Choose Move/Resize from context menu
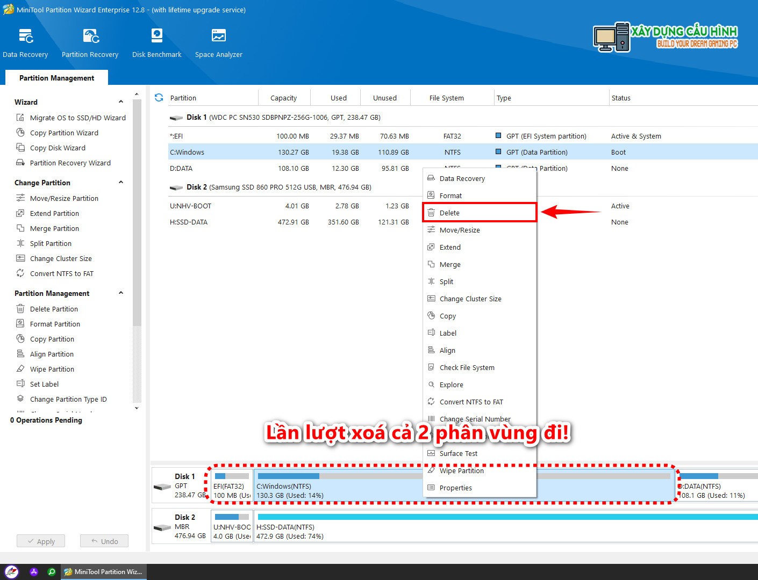The height and width of the screenshot is (580, 758). (x=480, y=230)
